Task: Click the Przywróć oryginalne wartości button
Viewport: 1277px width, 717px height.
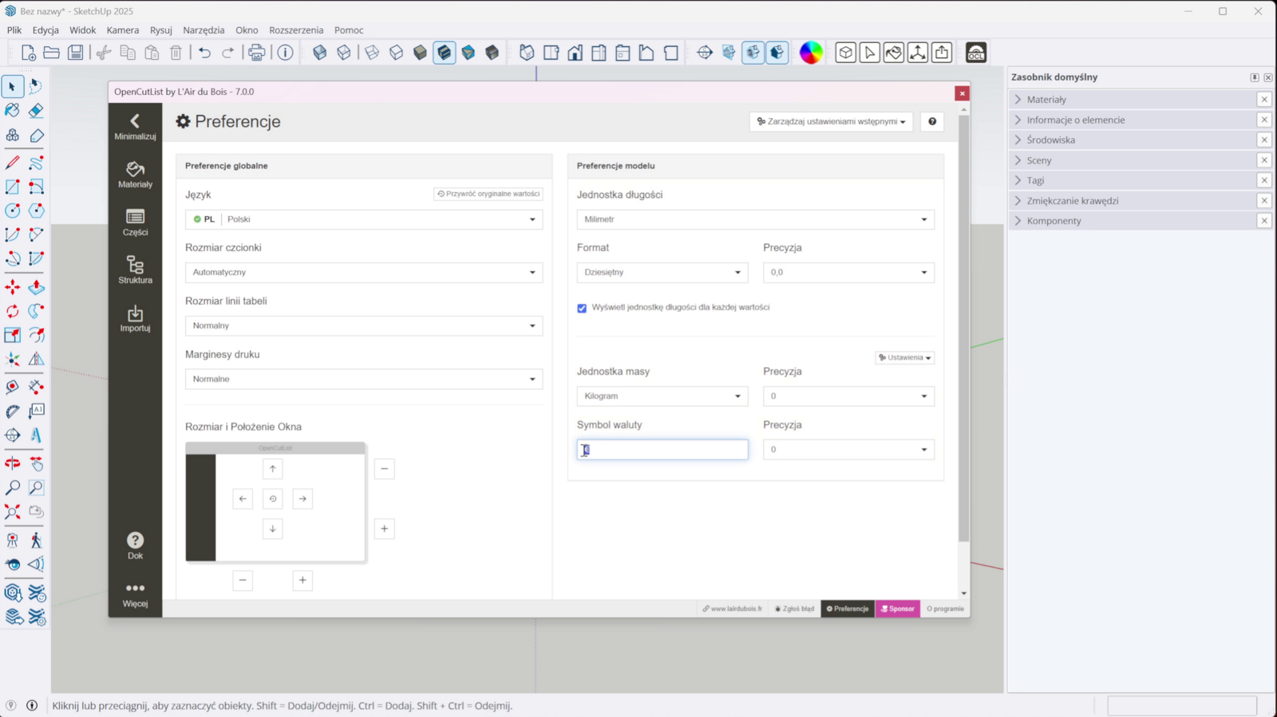Action: pos(488,194)
